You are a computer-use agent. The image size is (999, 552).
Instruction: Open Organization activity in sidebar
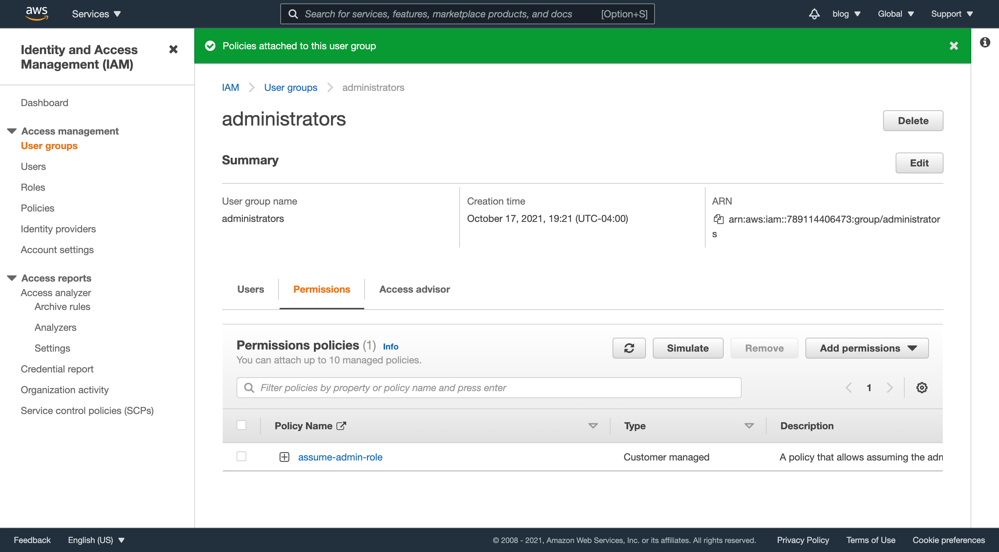pyautogui.click(x=65, y=390)
